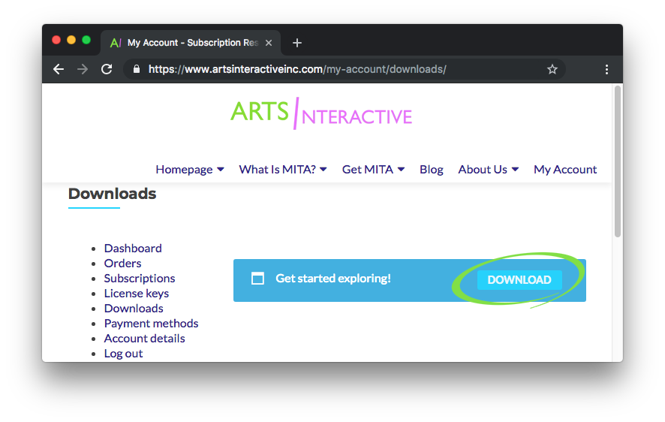Select the My Account browser tab
665x422 pixels.
[191, 43]
